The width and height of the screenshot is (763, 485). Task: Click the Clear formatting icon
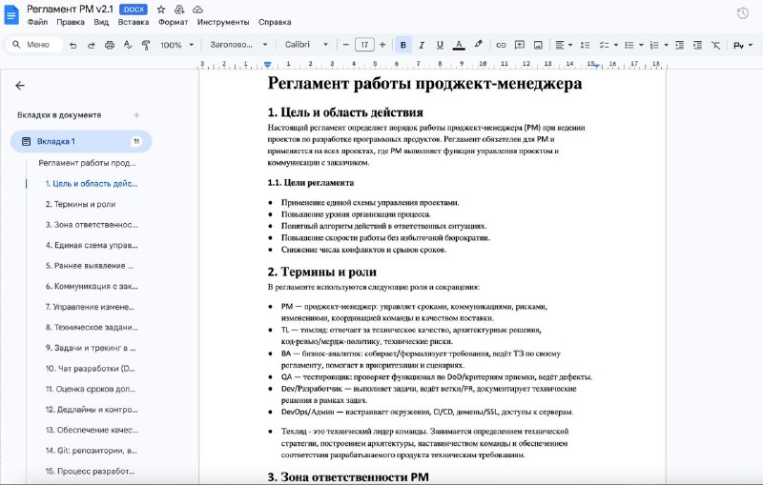pos(715,45)
